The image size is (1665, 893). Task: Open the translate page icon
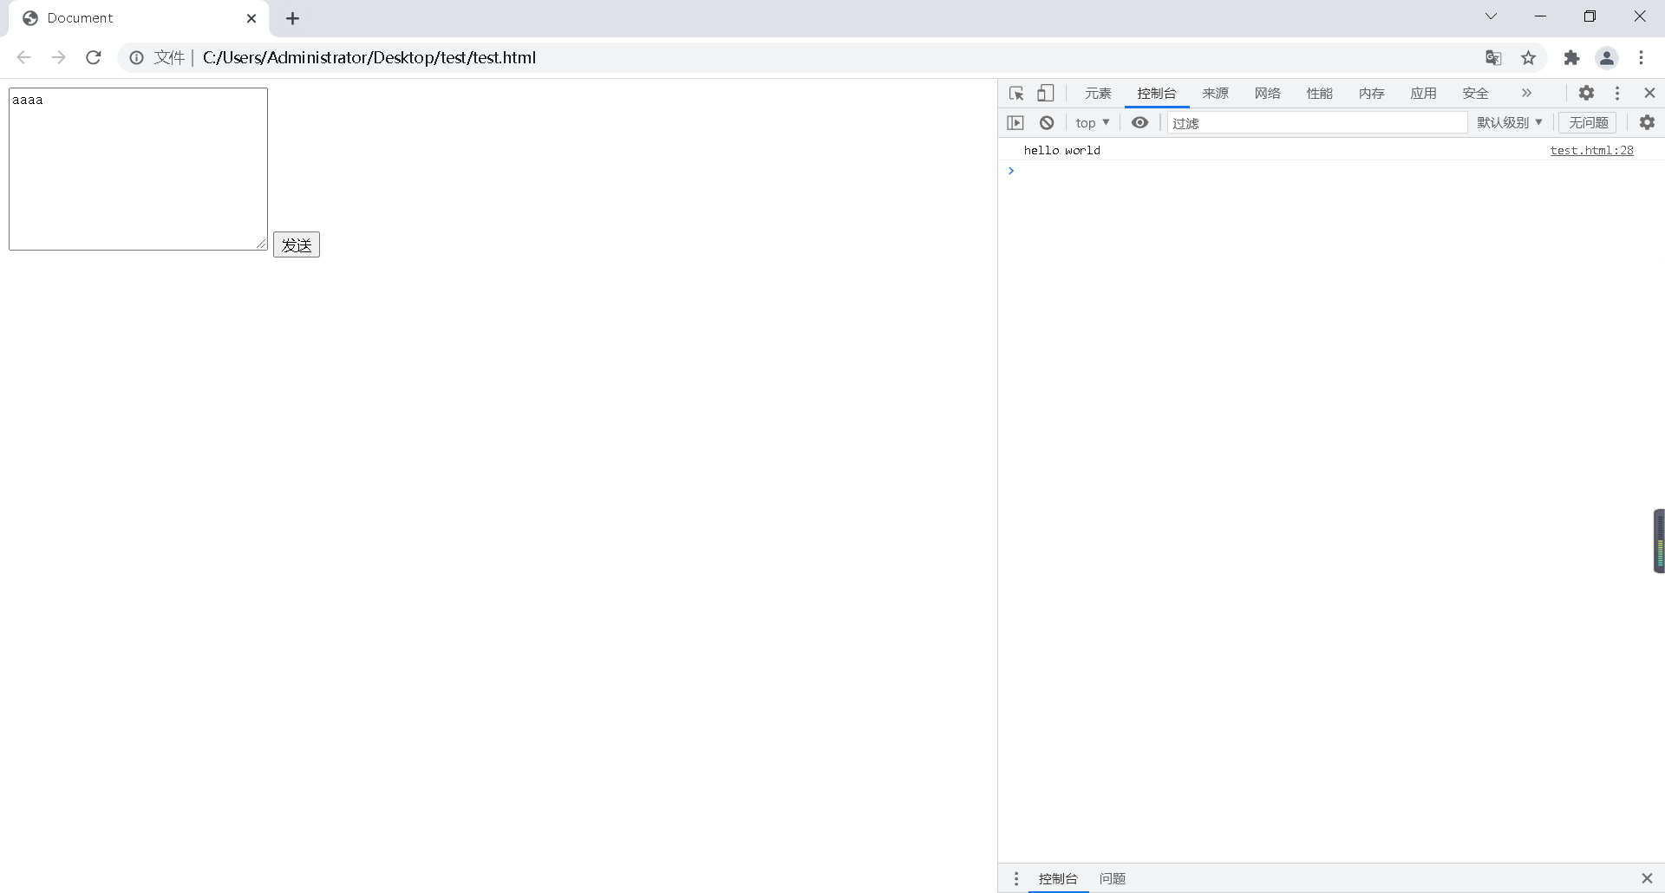[1493, 57]
